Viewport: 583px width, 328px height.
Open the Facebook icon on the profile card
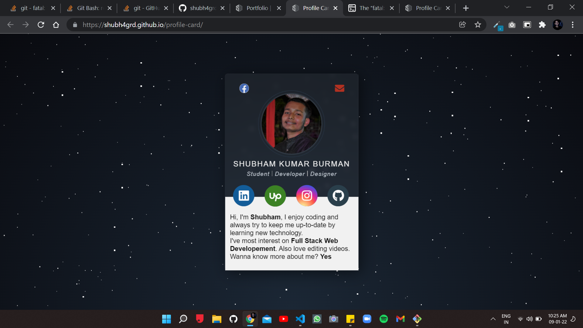pyautogui.click(x=244, y=88)
